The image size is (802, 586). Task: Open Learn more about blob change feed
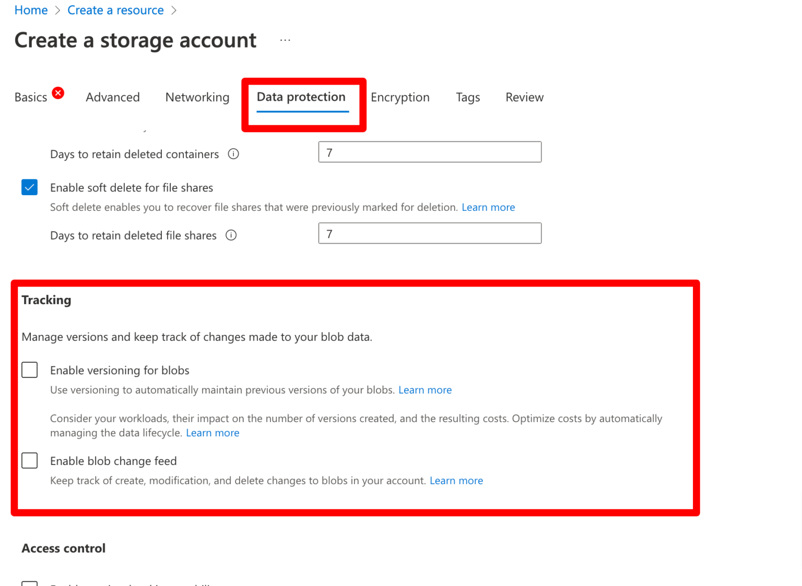456,481
